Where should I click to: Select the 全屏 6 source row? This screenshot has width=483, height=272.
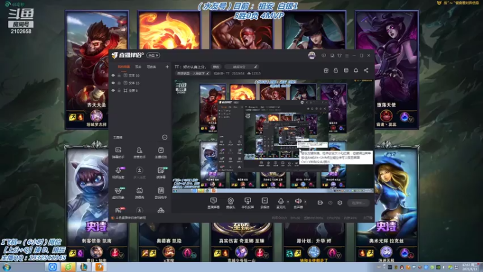pyautogui.click(x=140, y=90)
